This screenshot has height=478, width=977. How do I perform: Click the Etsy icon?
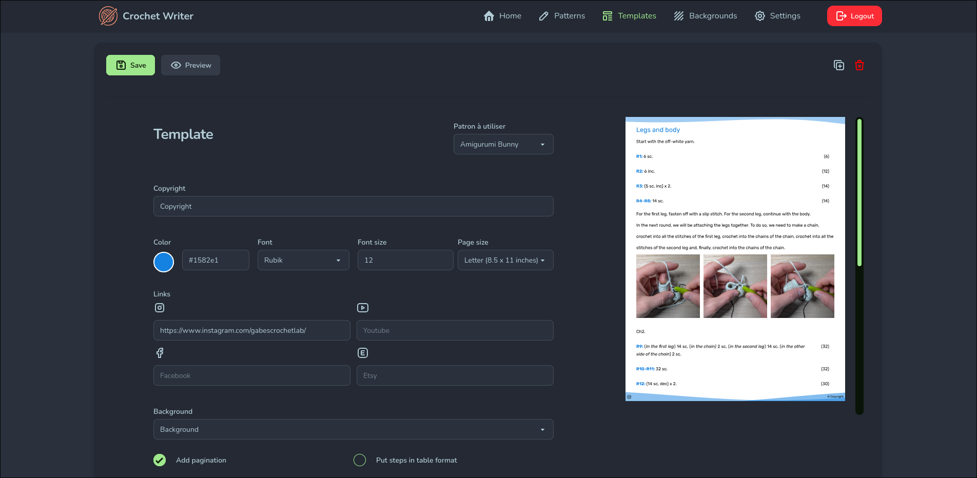point(363,353)
